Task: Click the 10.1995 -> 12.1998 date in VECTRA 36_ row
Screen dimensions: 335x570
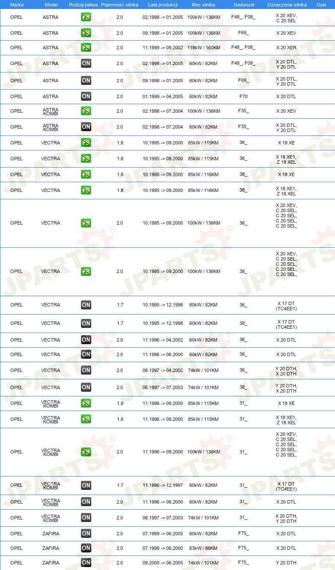Action: pos(163,305)
